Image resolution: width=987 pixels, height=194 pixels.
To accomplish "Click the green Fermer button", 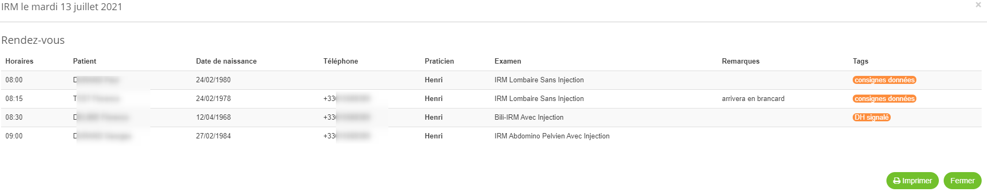I will (962, 181).
